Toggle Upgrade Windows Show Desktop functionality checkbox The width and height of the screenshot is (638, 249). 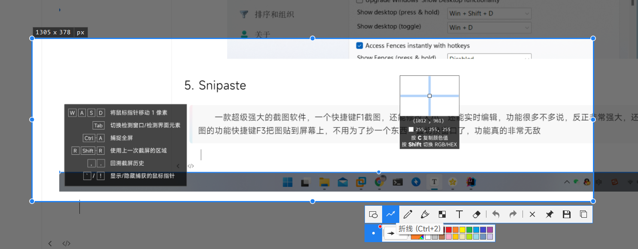[x=360, y=1]
